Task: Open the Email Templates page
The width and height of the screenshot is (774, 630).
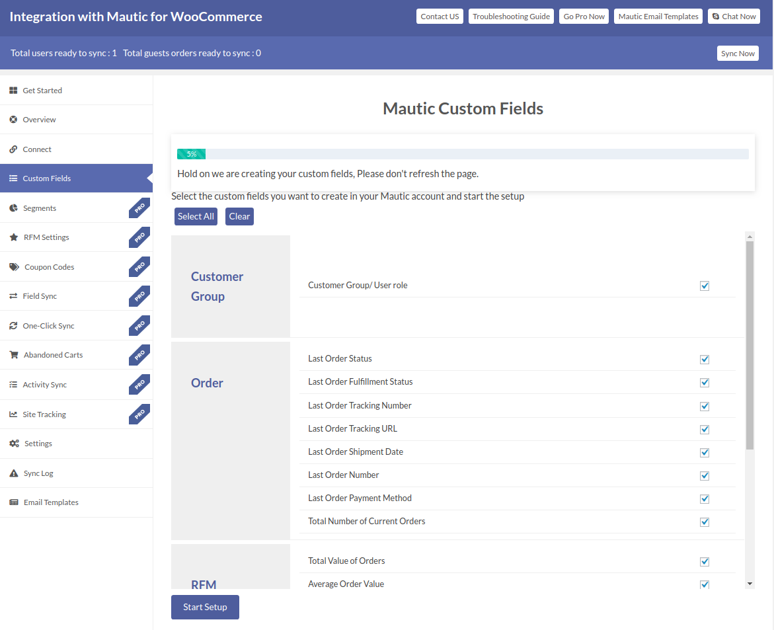Action: [77, 502]
